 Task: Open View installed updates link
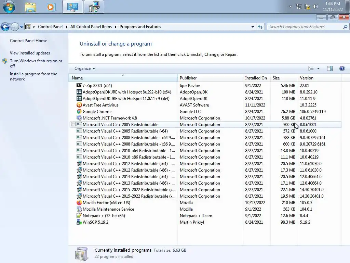30,53
